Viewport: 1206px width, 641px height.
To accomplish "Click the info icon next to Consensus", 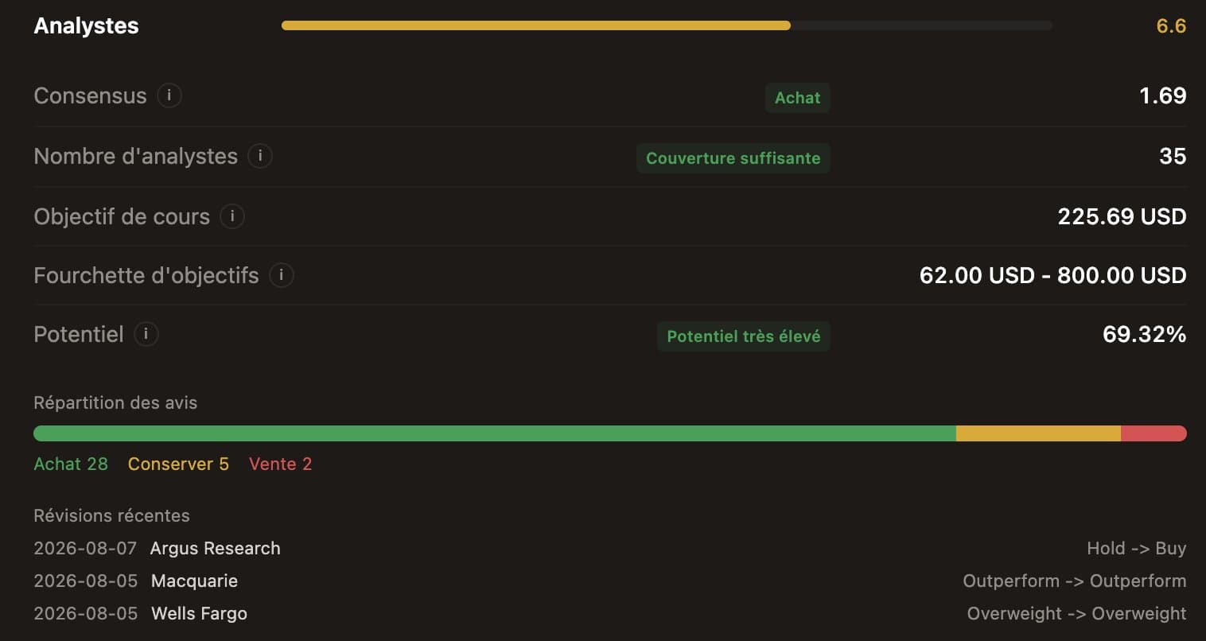I will 169,95.
